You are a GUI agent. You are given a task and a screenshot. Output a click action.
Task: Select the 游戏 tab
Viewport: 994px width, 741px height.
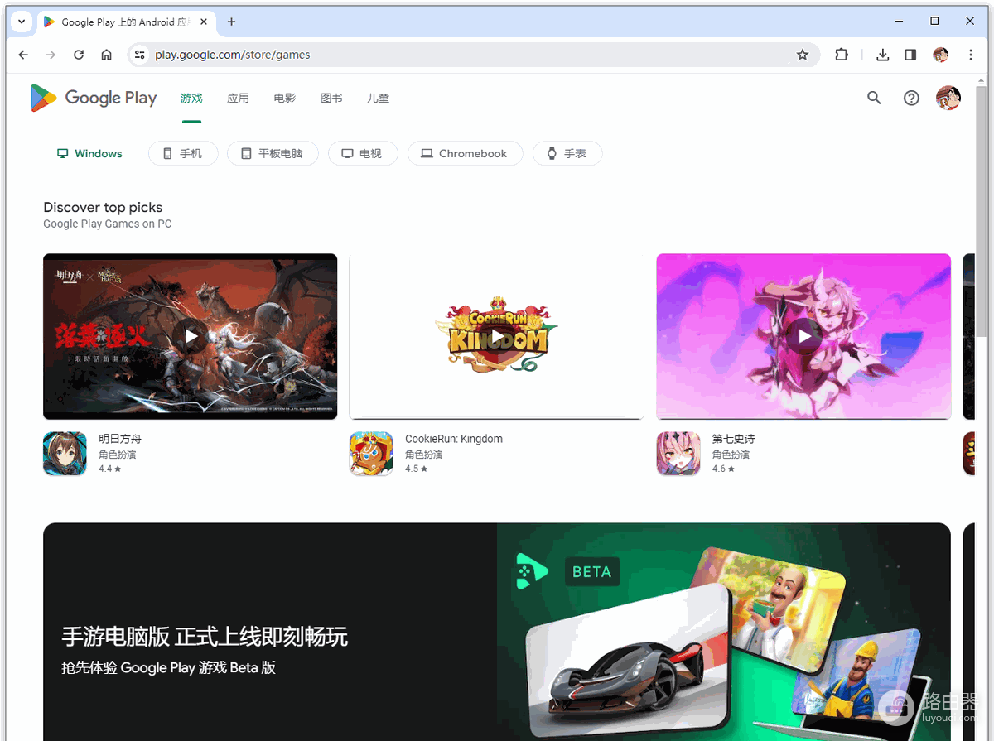(x=191, y=98)
